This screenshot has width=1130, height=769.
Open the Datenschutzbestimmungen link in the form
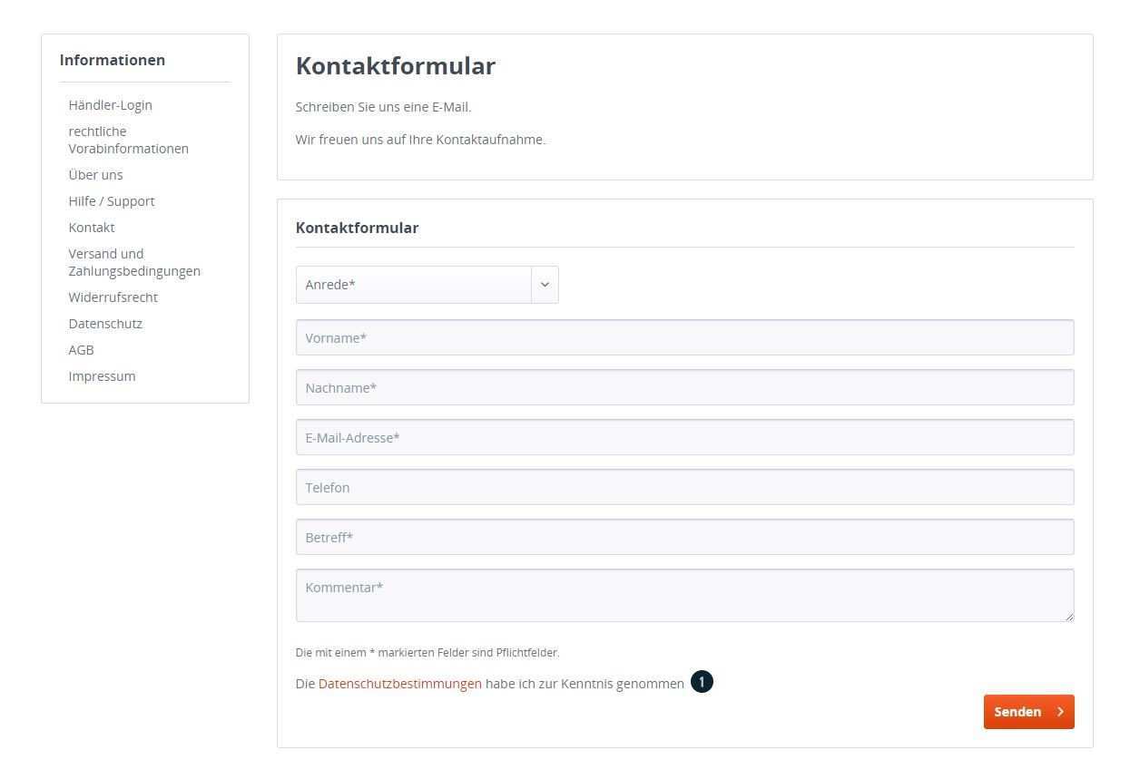pos(399,684)
